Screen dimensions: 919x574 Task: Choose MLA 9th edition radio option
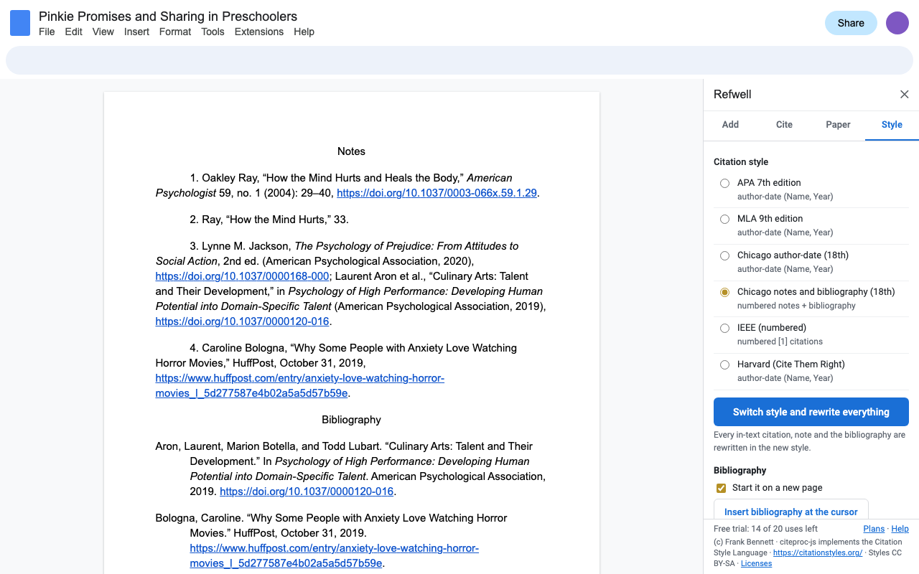coord(724,219)
